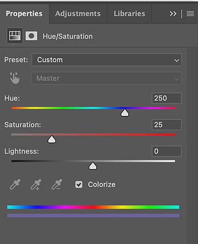Select the eyedropper tool

coord(15,184)
